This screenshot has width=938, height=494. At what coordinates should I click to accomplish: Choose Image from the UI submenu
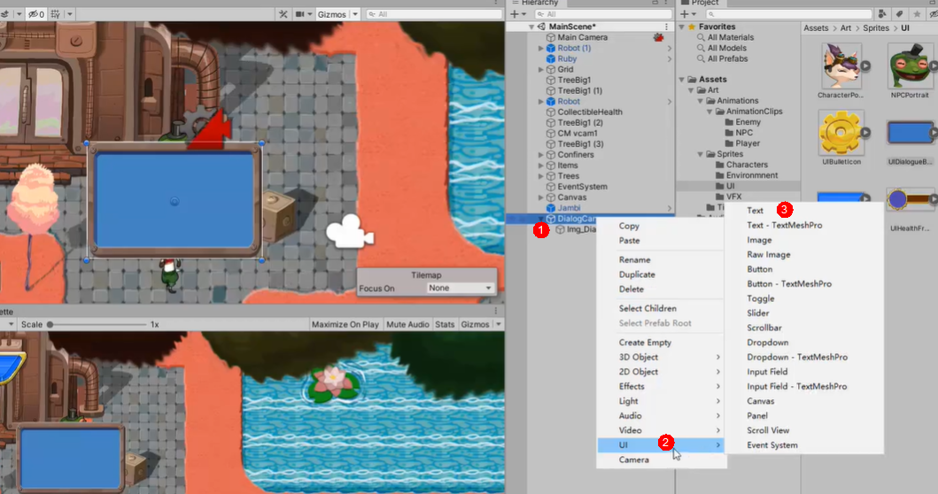(759, 240)
